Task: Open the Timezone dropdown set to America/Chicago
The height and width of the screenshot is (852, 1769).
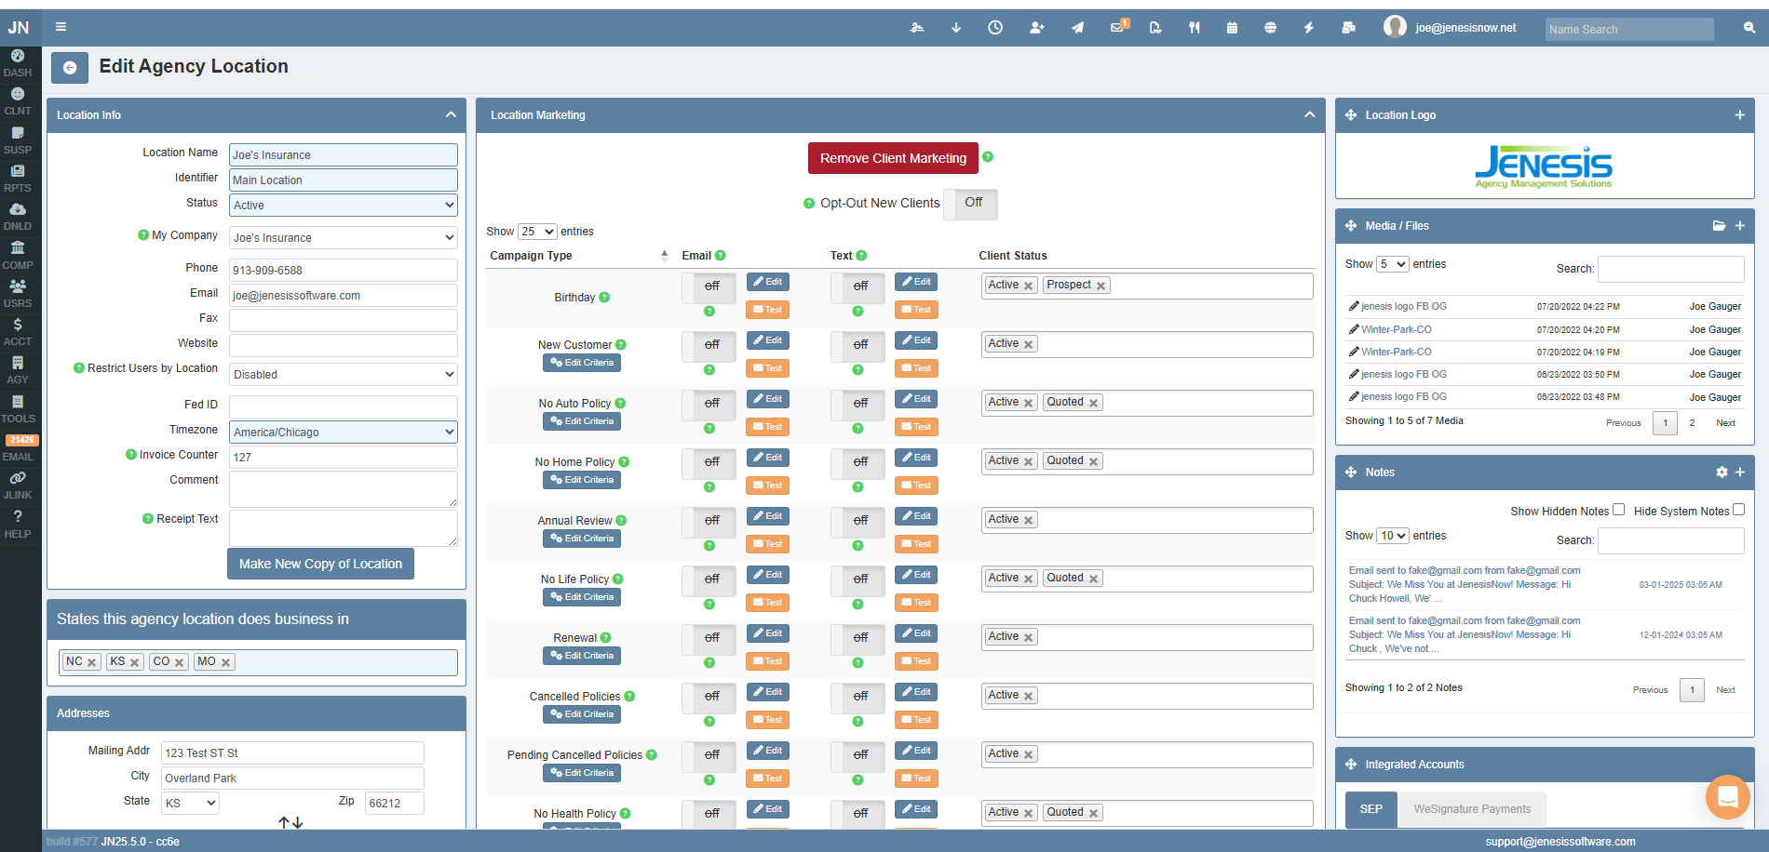Action: tap(343, 432)
